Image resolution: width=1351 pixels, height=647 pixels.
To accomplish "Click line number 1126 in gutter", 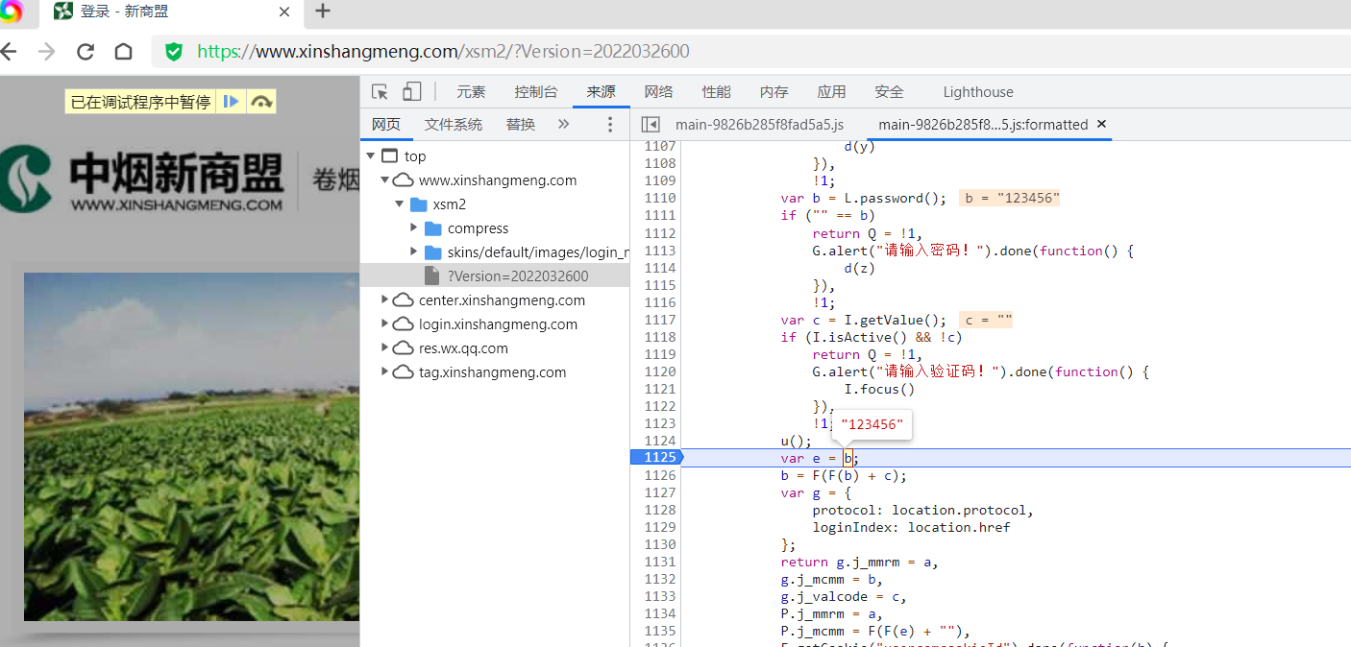I will pyautogui.click(x=660, y=475).
